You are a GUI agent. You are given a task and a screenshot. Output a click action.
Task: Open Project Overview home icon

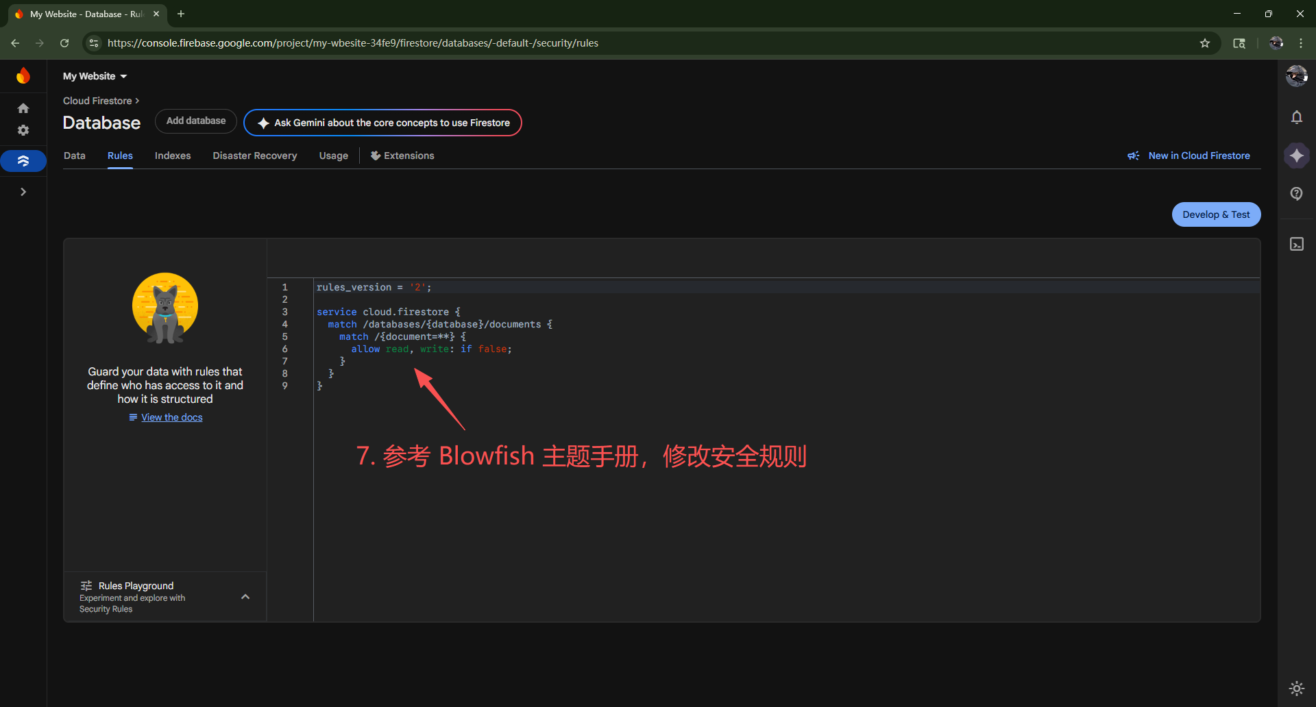pos(23,108)
